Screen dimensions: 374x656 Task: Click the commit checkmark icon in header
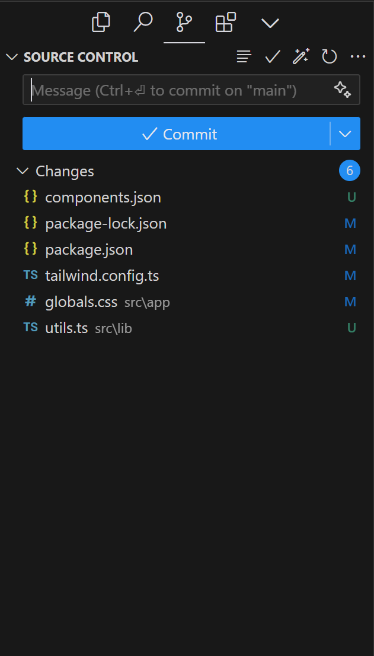(272, 56)
